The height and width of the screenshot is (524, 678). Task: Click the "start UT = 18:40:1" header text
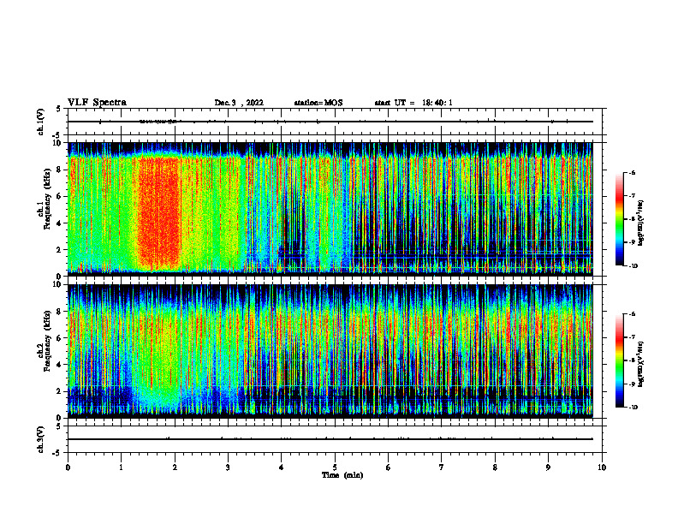[x=413, y=103]
